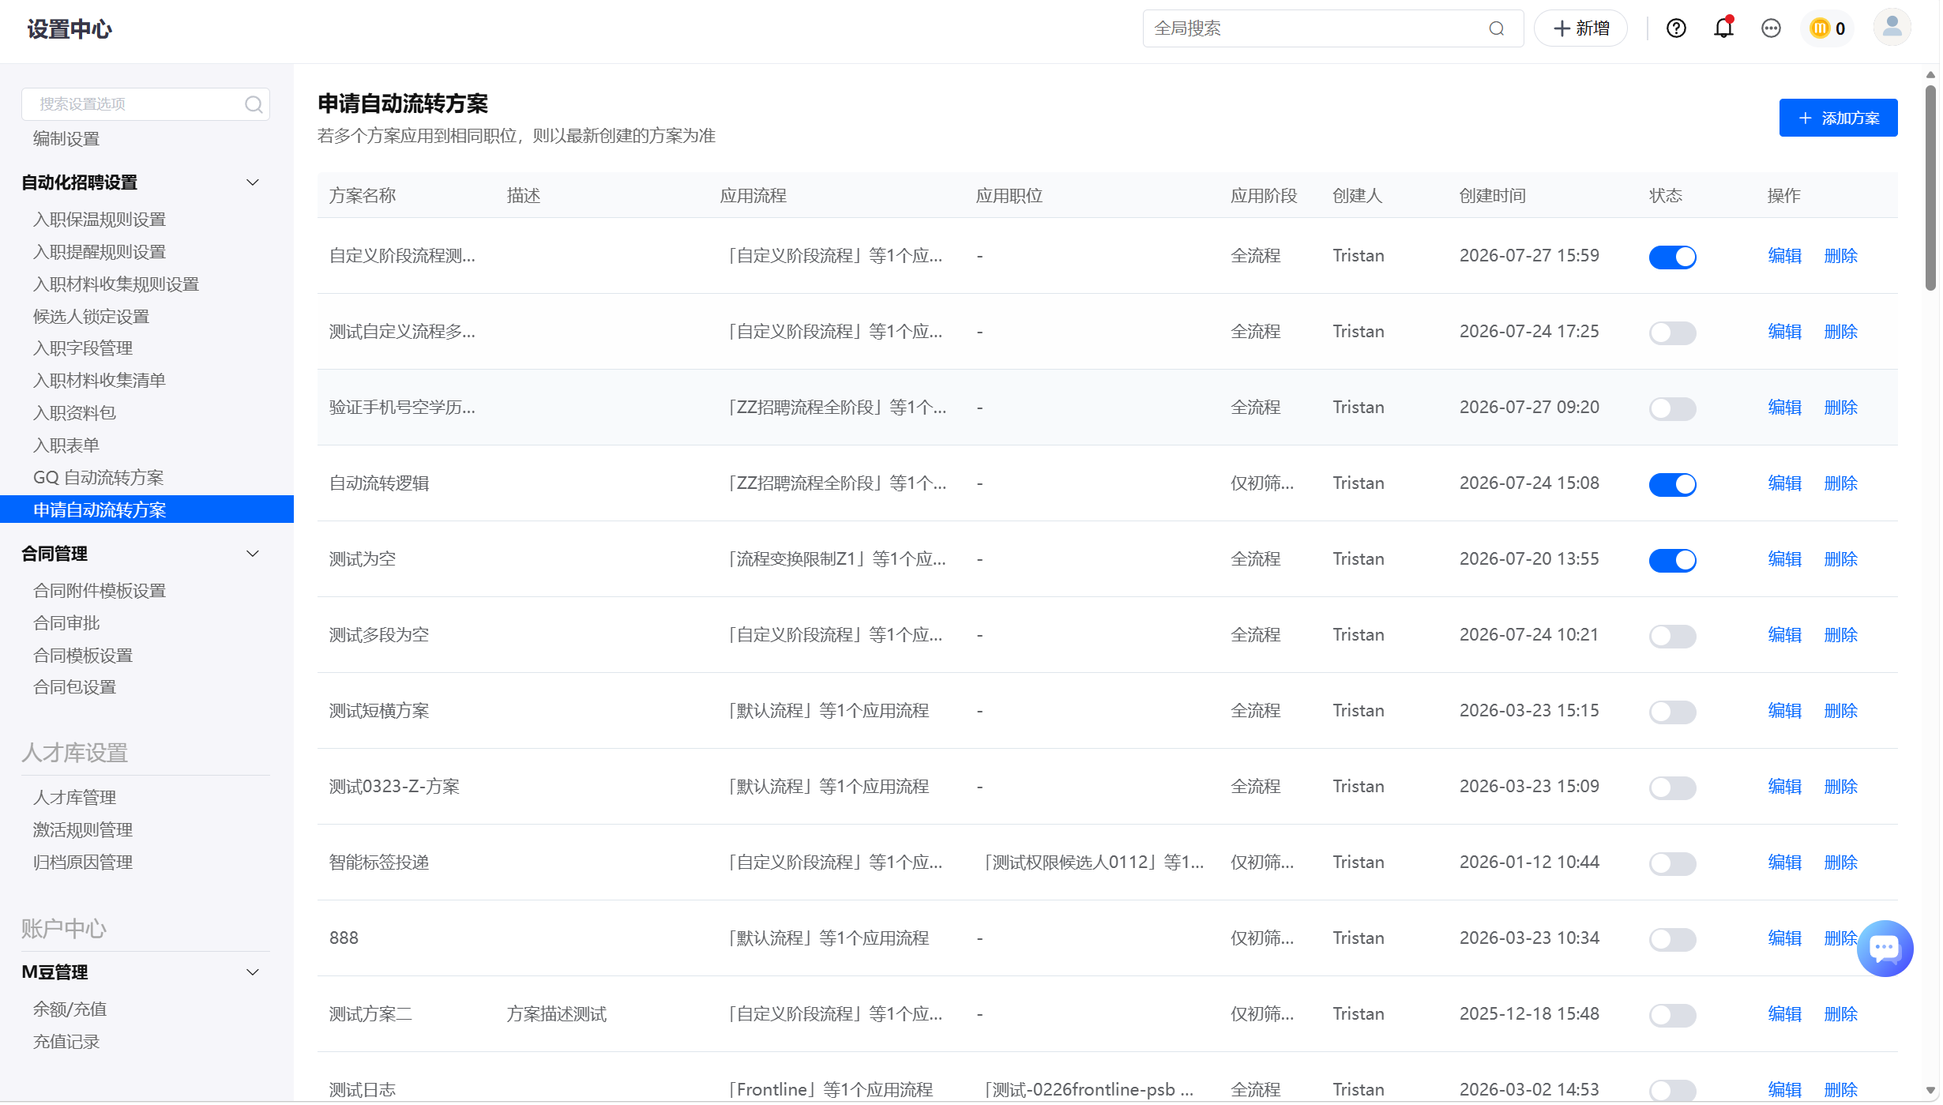Screen dimensions: 1943x1105
Task: Open 合同审批 in sidebar
Action: click(66, 623)
